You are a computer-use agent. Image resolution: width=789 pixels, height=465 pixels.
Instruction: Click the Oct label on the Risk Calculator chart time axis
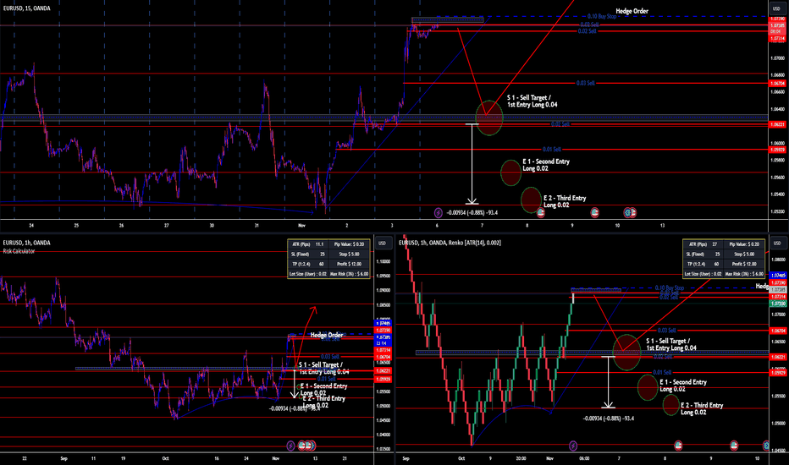coord(165,458)
